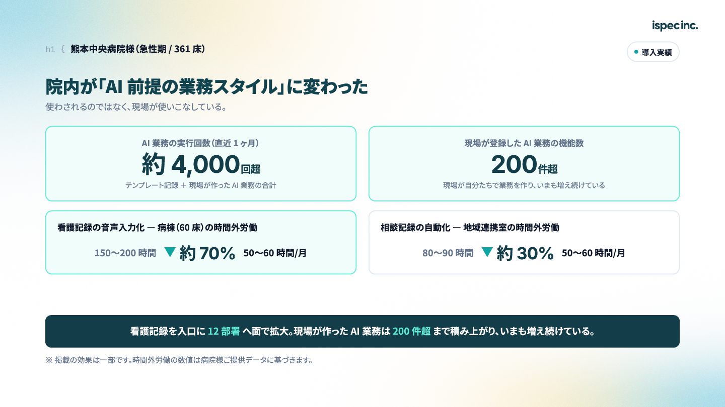Viewport: 725px width, 407px height.
Task: Click the down triangle beside 約 30%
Action: tap(487, 252)
